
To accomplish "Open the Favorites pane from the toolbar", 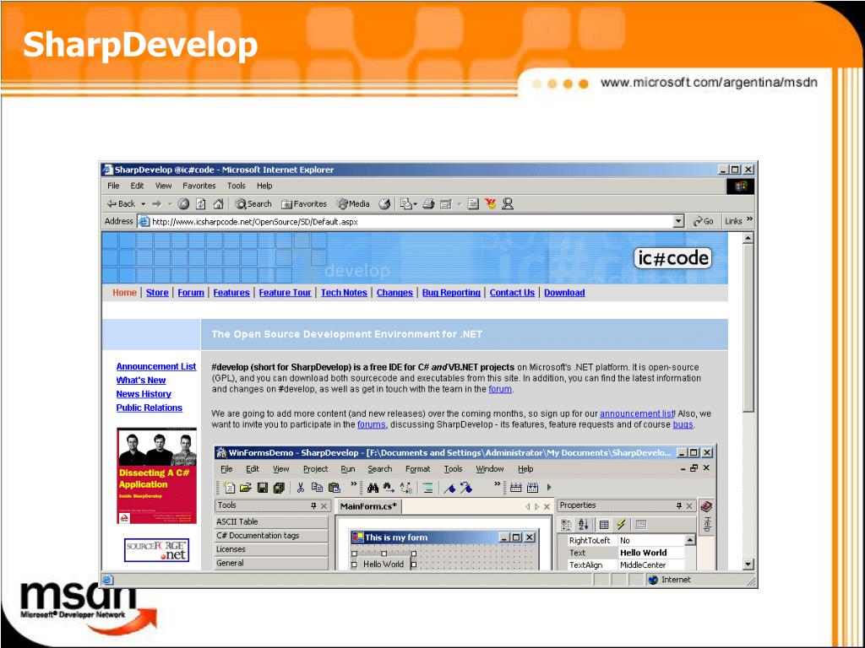I will (304, 204).
